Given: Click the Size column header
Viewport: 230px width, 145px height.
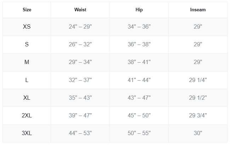Looking at the screenshot, I should coord(27,10).
